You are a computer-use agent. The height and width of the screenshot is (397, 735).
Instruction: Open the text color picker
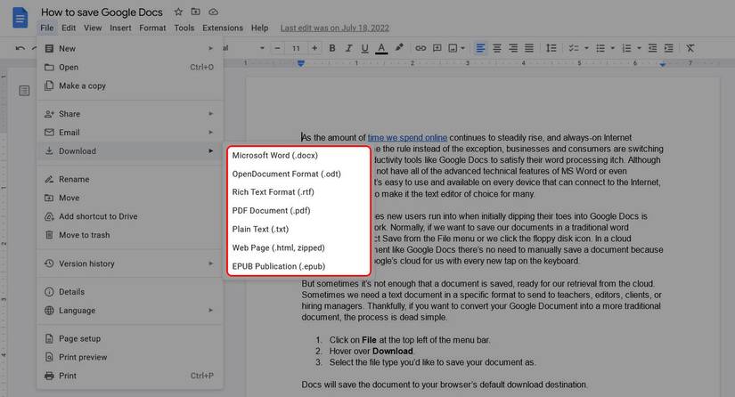tap(381, 48)
